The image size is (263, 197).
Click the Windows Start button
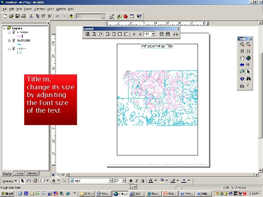coord(7,194)
